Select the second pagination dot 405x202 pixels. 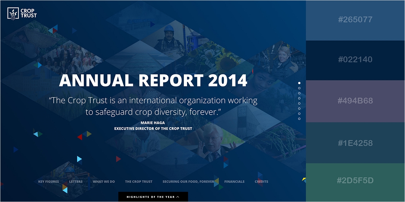pos(299,88)
